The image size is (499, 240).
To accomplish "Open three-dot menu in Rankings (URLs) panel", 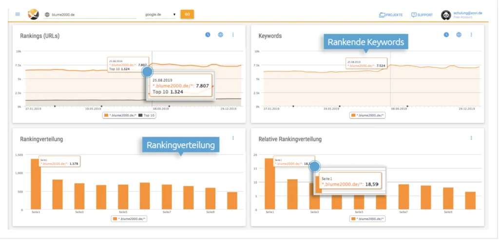I will click(233, 34).
